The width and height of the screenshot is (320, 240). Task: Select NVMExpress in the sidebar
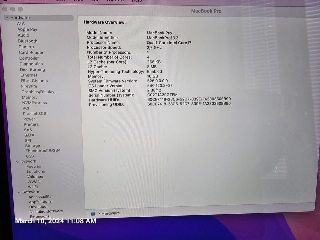pyautogui.click(x=34, y=103)
